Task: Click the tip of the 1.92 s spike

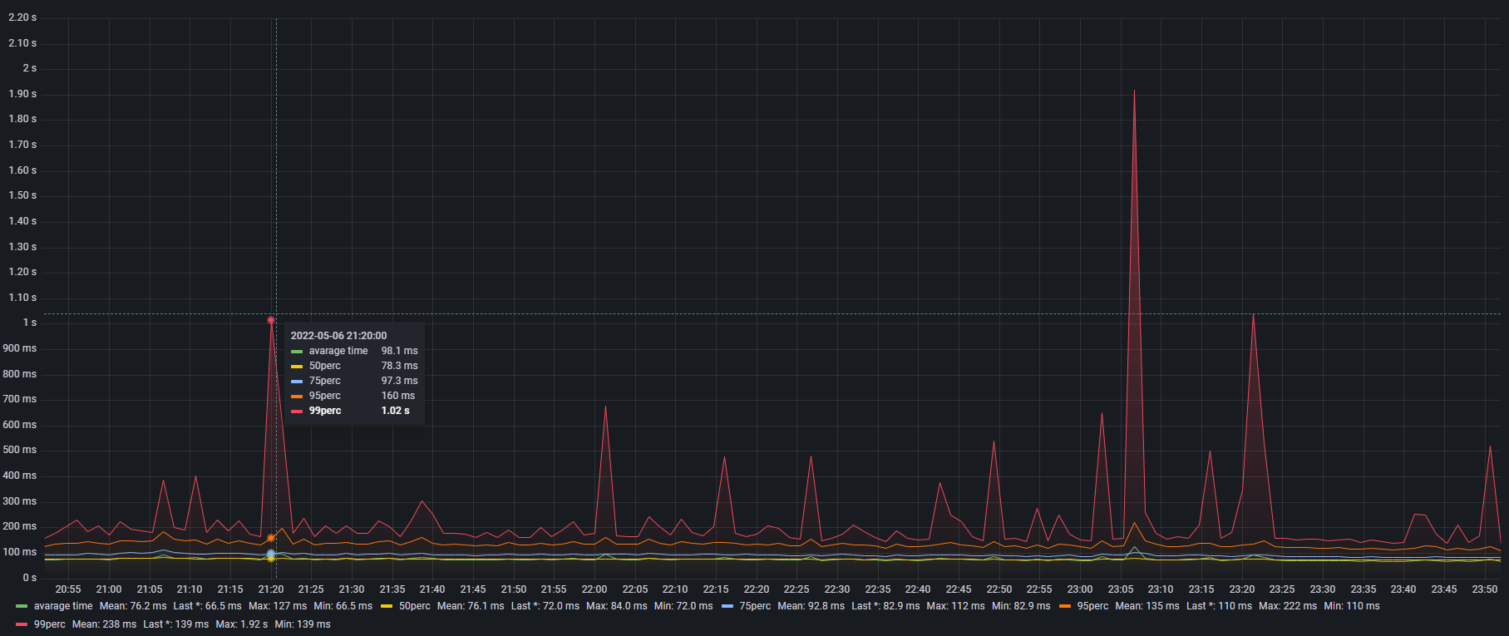Action: click(x=1134, y=91)
